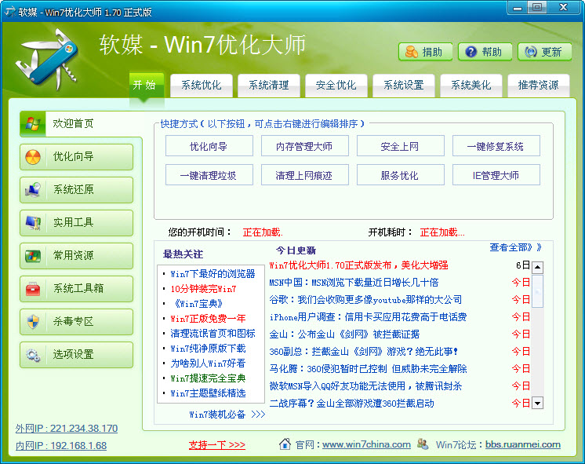Click the orange icon beside 优化向导
Image resolution: width=585 pixels, height=464 pixels.
tap(33, 157)
